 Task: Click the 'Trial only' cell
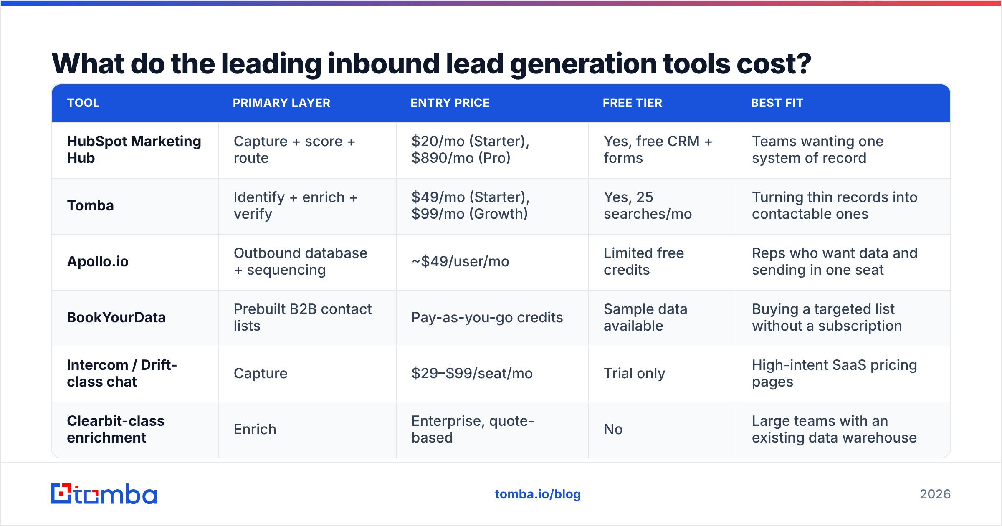(662, 374)
